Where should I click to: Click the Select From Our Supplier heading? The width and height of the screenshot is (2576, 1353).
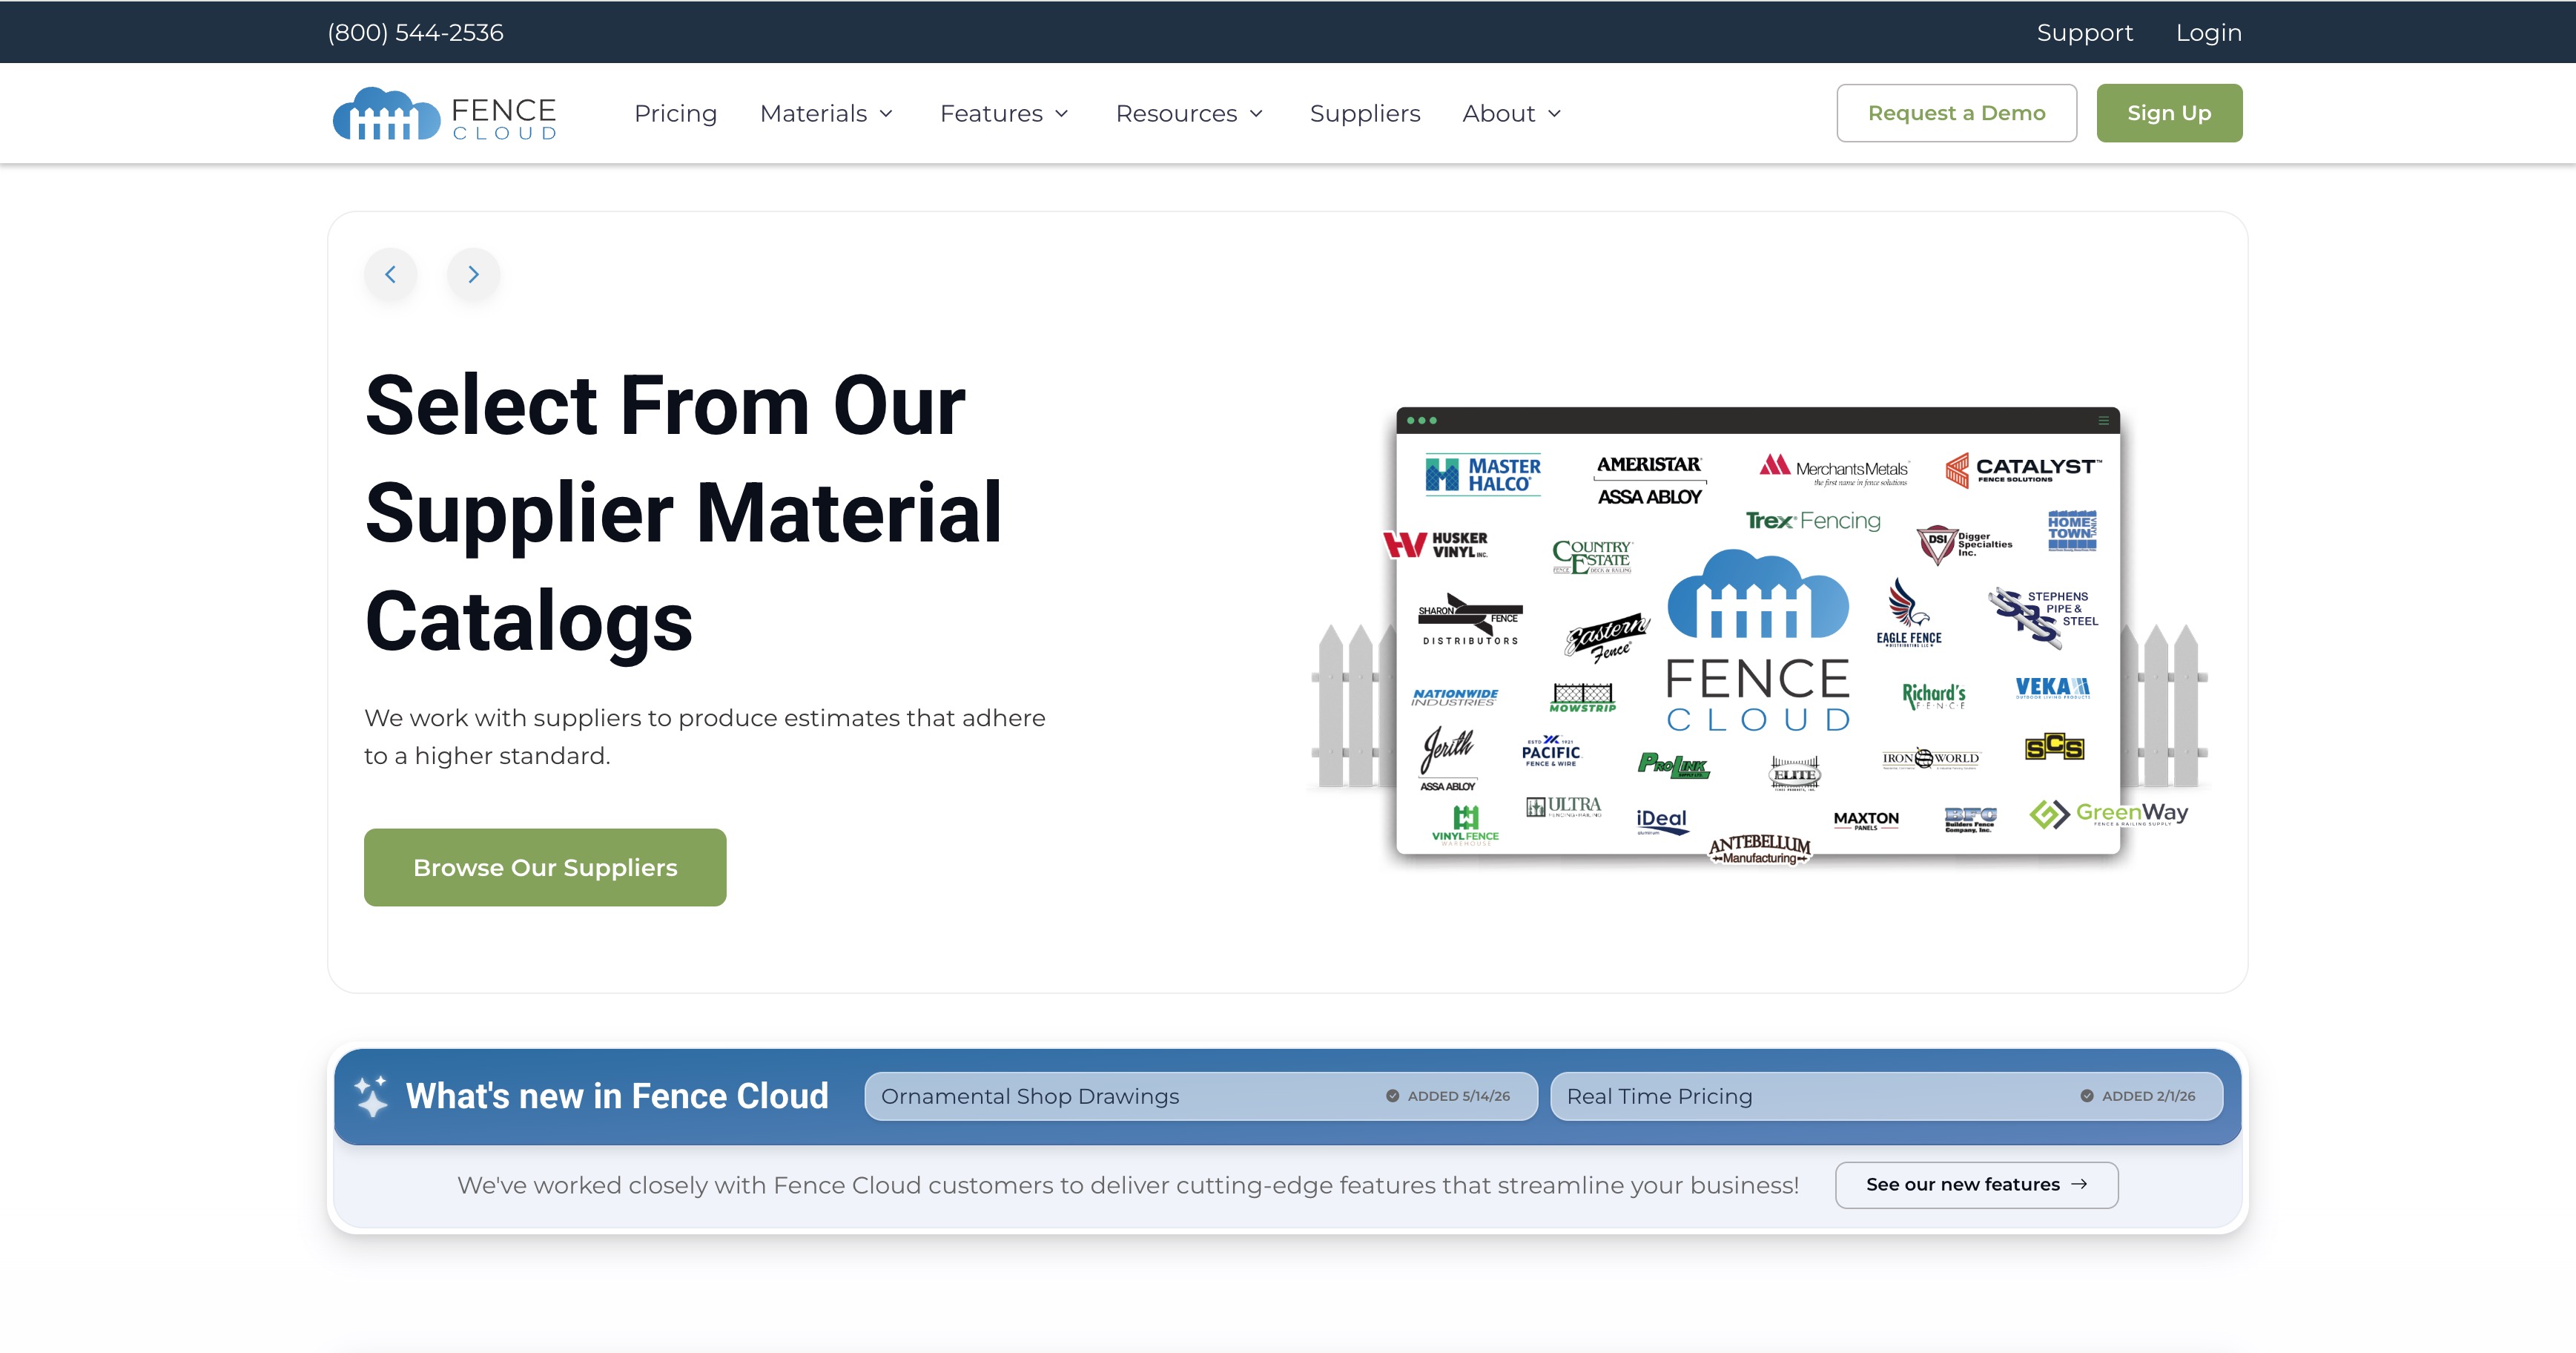[x=683, y=513]
